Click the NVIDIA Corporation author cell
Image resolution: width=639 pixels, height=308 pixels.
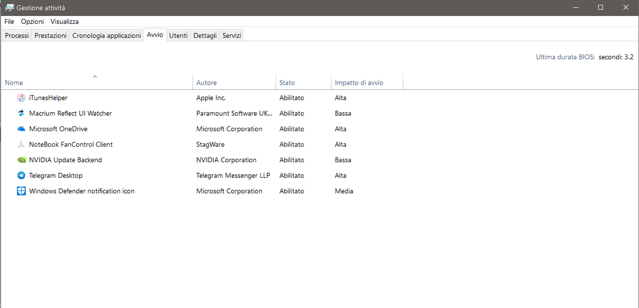(226, 160)
